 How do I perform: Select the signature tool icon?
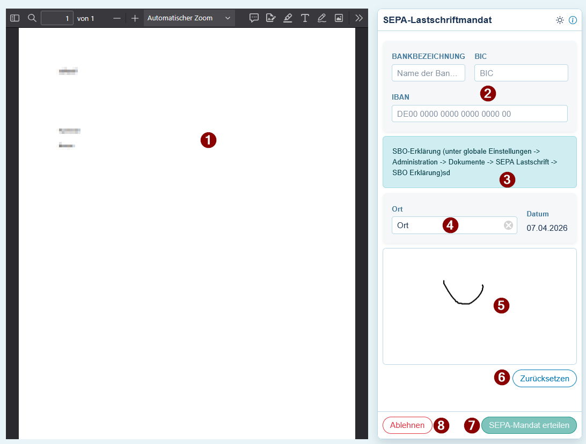(x=270, y=18)
